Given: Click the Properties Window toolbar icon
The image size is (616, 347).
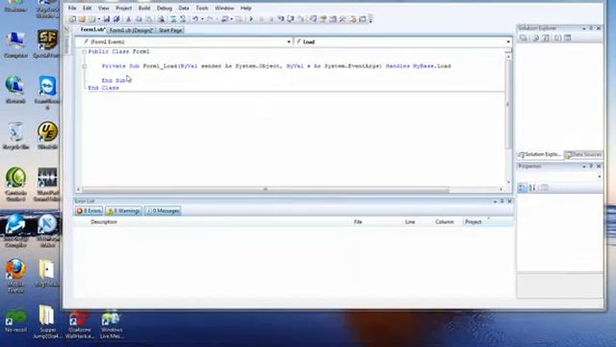Looking at the screenshot, I should click(323, 19).
